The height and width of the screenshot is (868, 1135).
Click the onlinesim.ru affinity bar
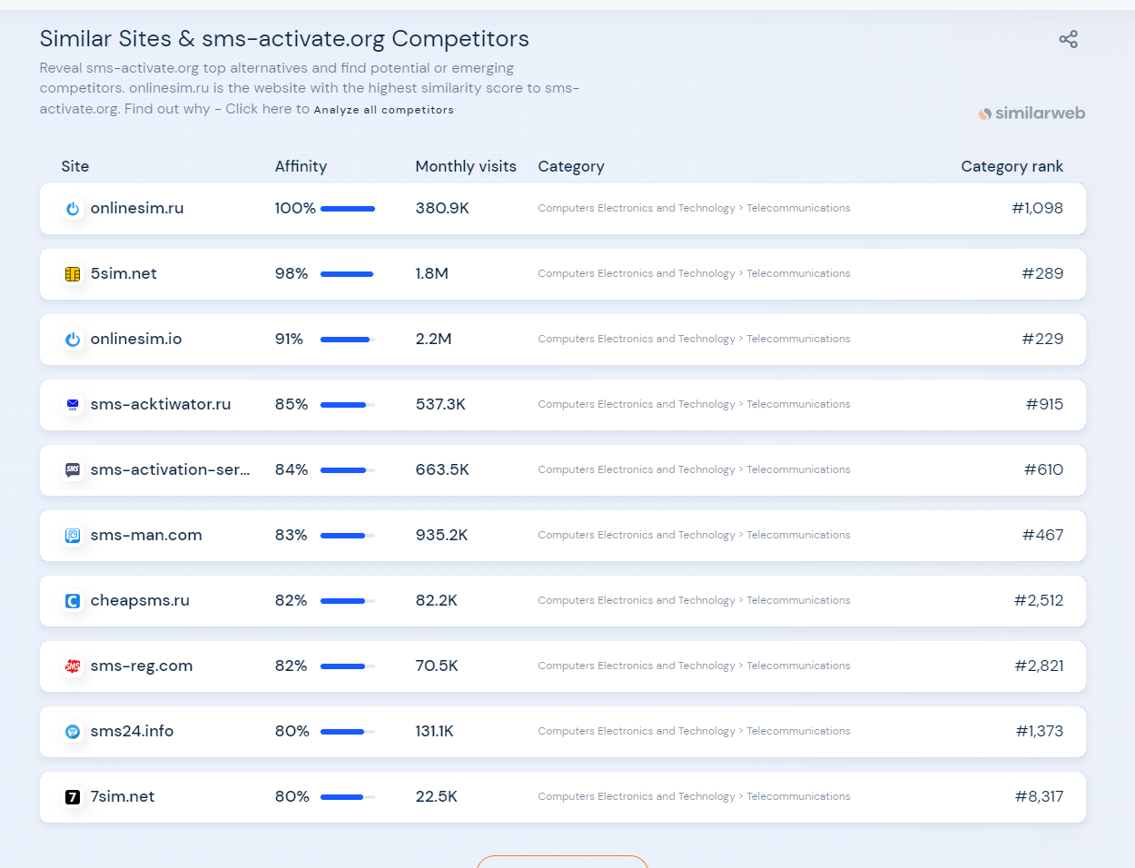[x=348, y=209]
